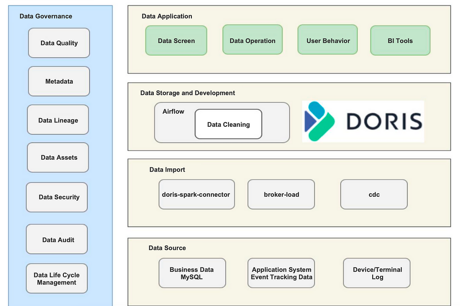The width and height of the screenshot is (460, 306).
Task: Select the doris-spark-connector box
Action: click(x=196, y=195)
